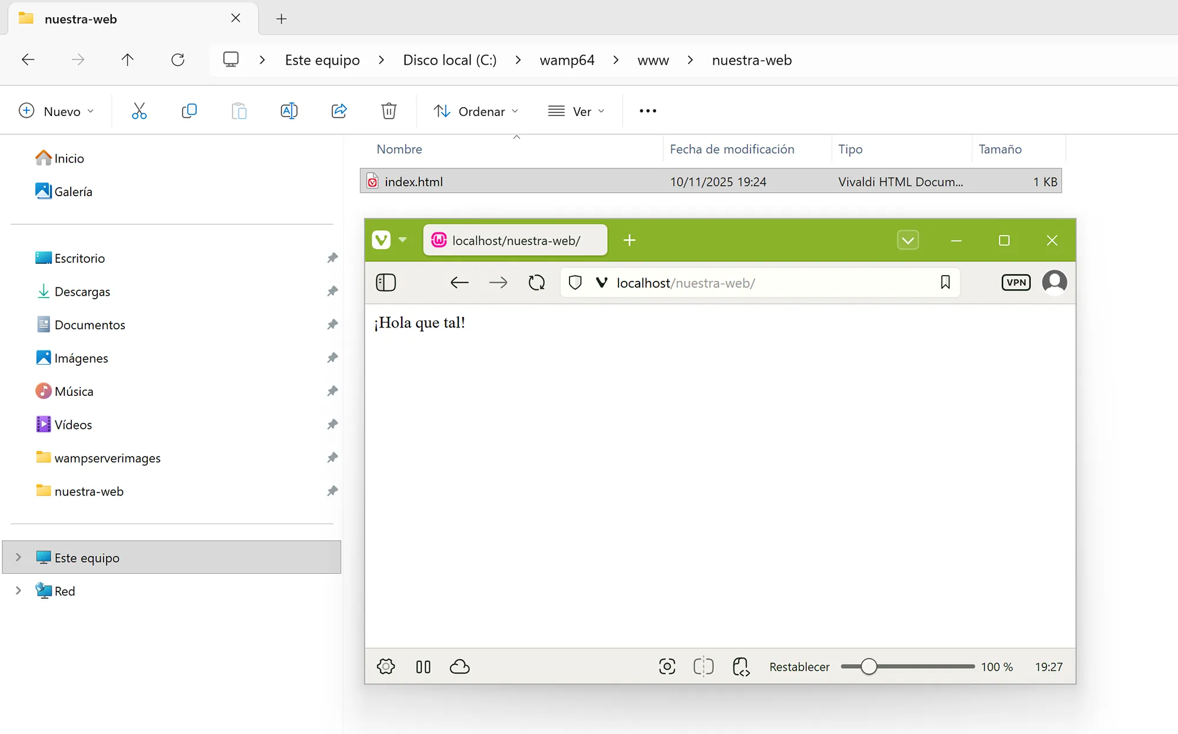
Task: Bookmark the current localhost page
Action: click(x=945, y=283)
